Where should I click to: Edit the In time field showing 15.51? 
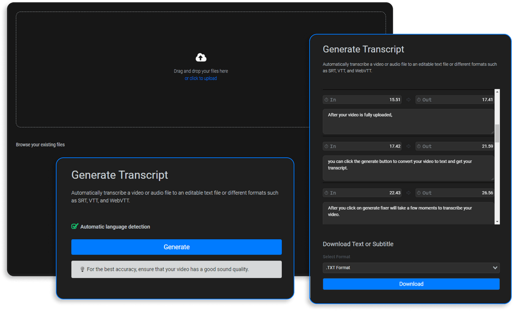[x=362, y=100]
